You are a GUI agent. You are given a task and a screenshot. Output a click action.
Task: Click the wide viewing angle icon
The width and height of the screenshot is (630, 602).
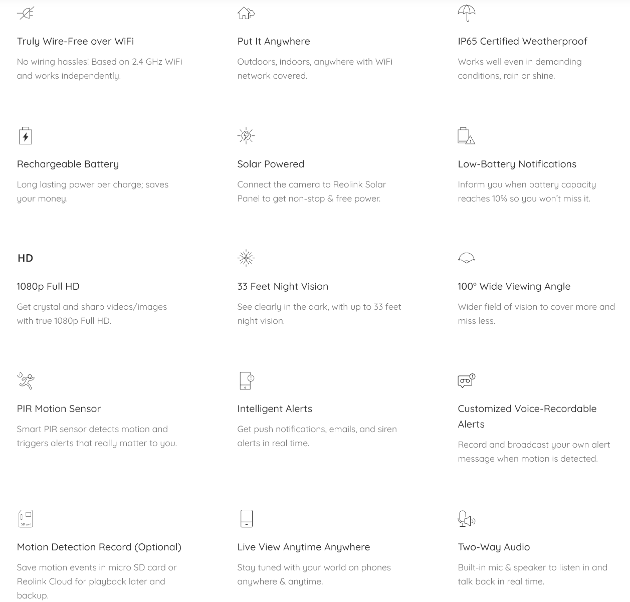pyautogui.click(x=467, y=258)
